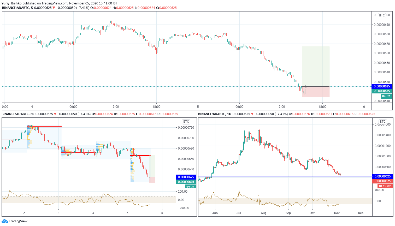Screen dimensions: 395x226
Task: Click BTC badge on the 60-minute chart
Action: click(x=186, y=122)
